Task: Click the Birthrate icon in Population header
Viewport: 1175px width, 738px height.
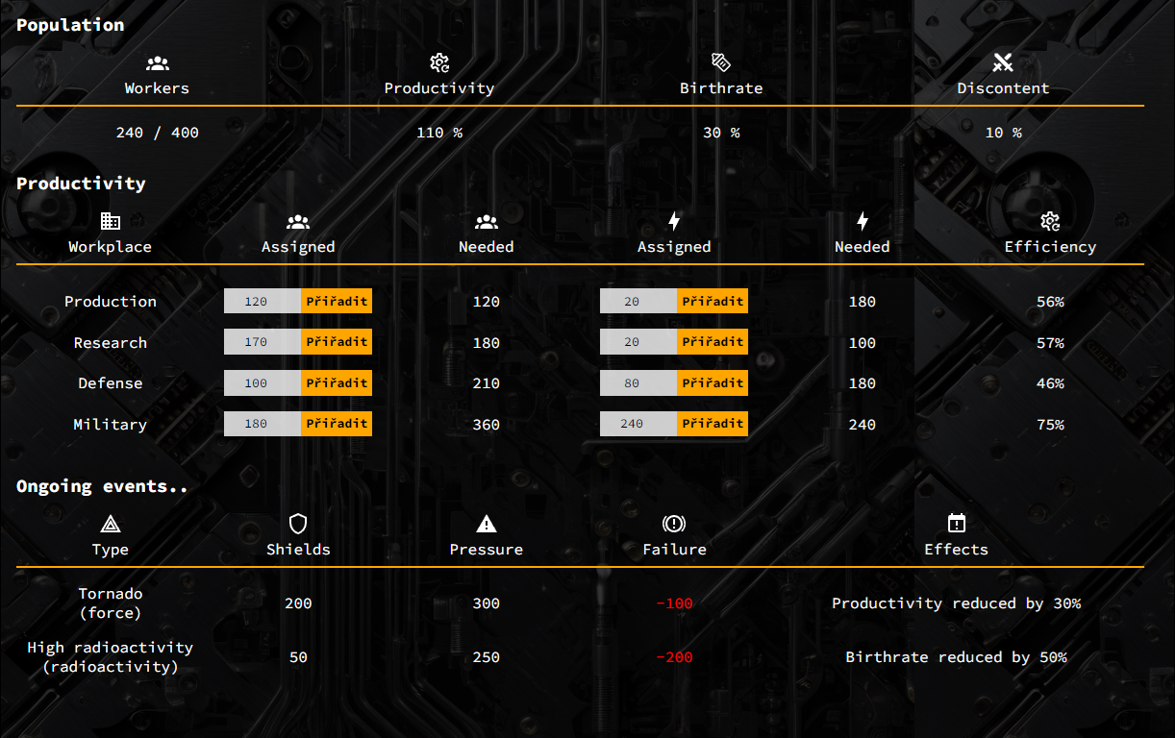Action: [x=720, y=62]
